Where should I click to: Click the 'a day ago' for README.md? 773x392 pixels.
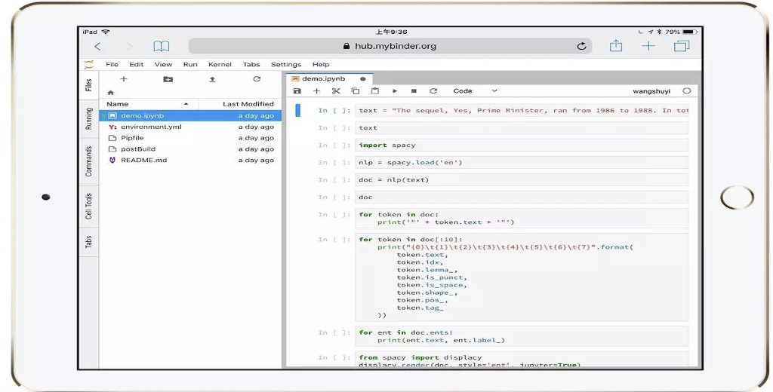(256, 160)
